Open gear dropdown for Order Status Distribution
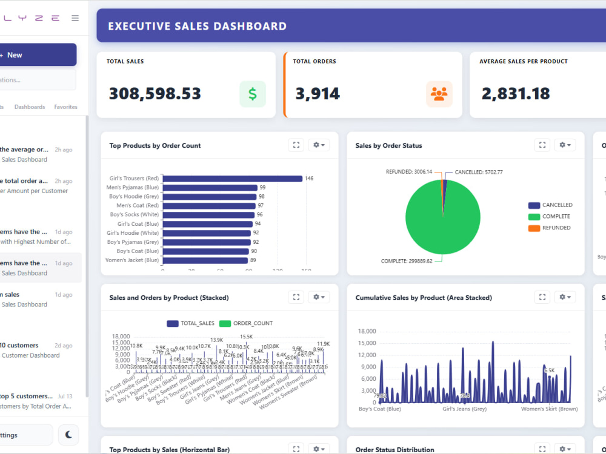 coord(565,449)
